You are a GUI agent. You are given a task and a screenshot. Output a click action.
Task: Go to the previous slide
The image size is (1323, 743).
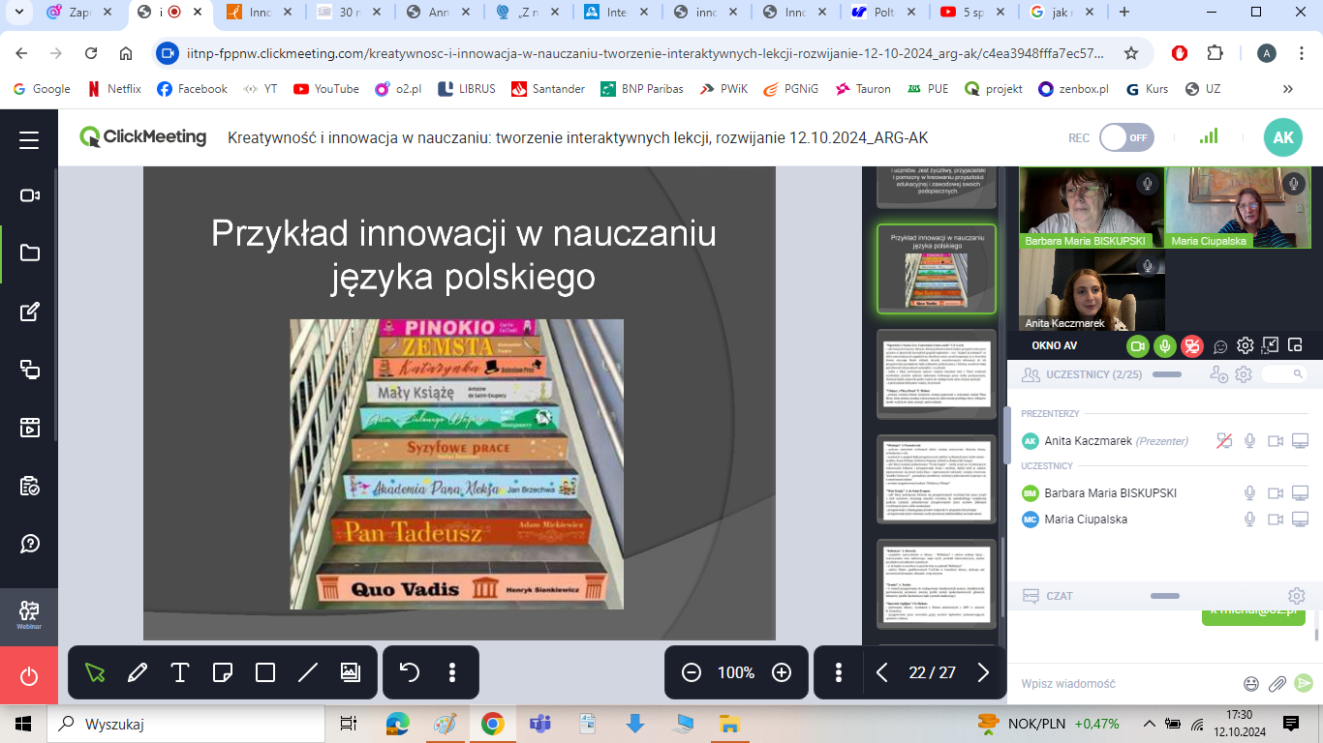(x=881, y=672)
